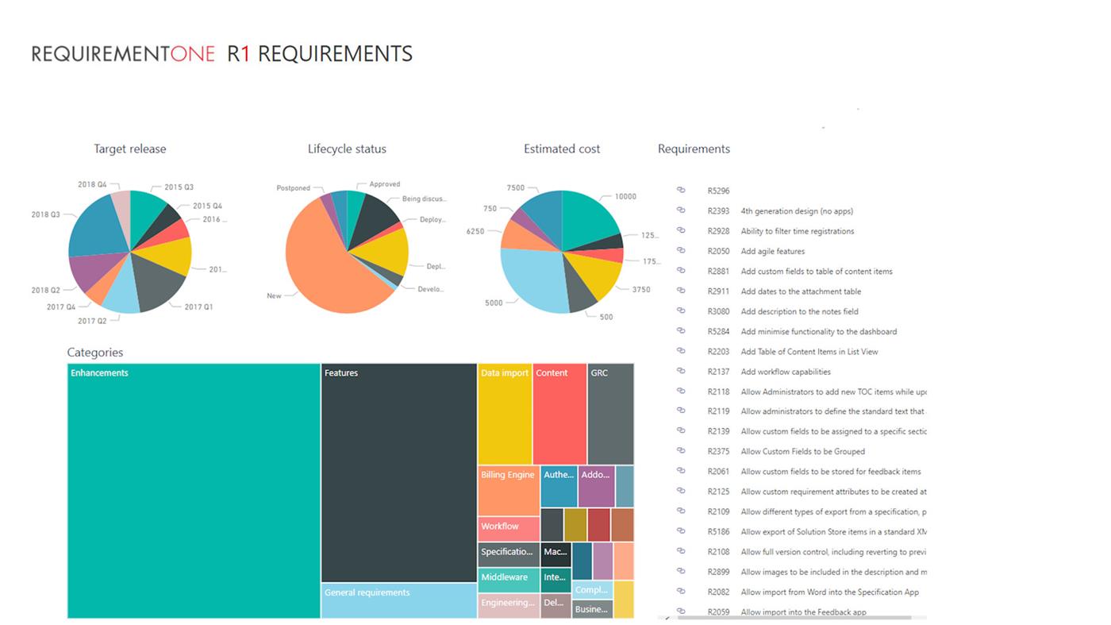Click the link icon next to R2393
1111x625 pixels.
click(x=680, y=210)
